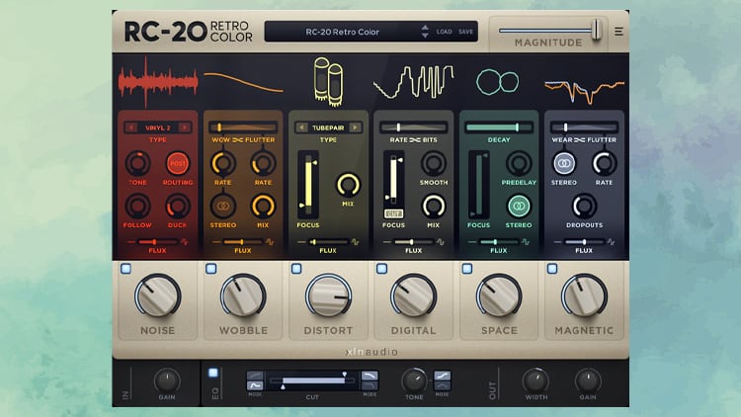Click the large DIGITAL amount knob
This screenshot has width=741, height=417.
(x=414, y=296)
